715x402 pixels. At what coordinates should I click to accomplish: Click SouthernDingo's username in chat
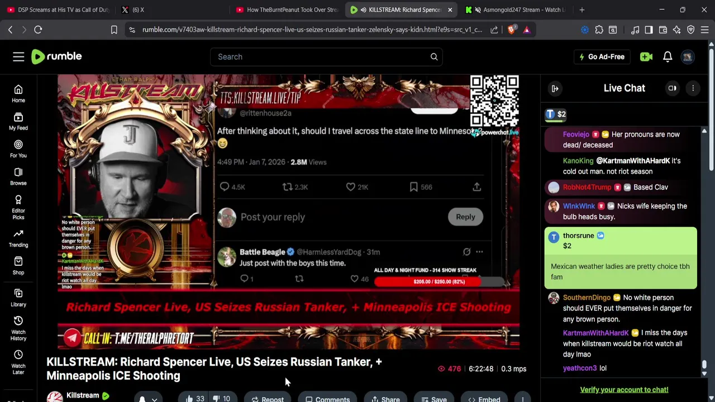point(587,298)
